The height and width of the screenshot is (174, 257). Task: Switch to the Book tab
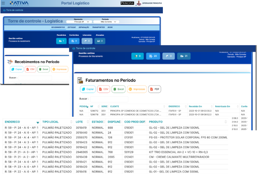click(x=110, y=27)
